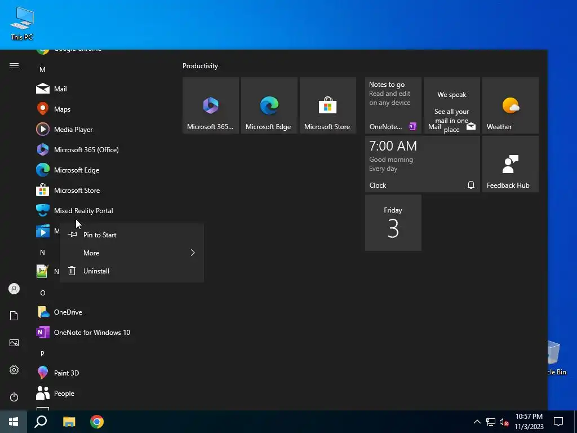Open the user account icon in Start sidebar

[14, 289]
